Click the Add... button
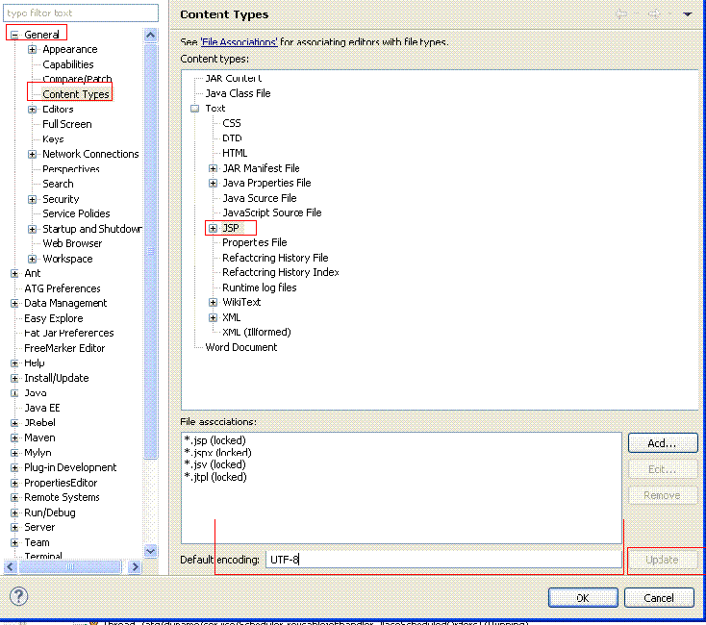The image size is (706, 625). pyautogui.click(x=663, y=443)
